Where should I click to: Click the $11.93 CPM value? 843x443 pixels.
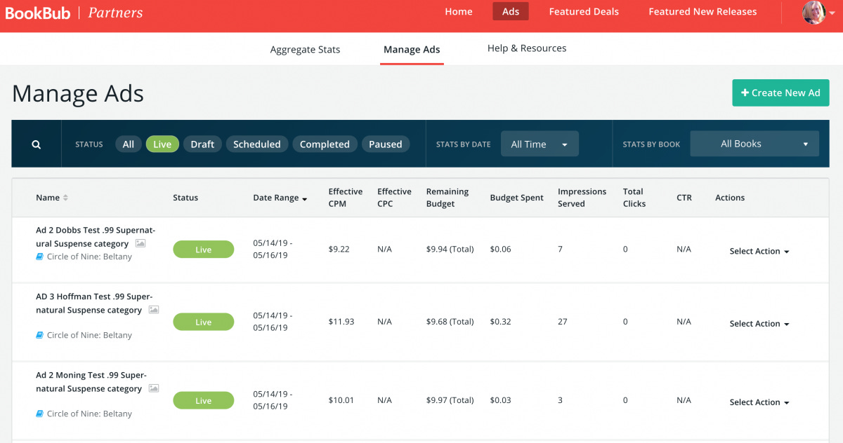tap(341, 322)
